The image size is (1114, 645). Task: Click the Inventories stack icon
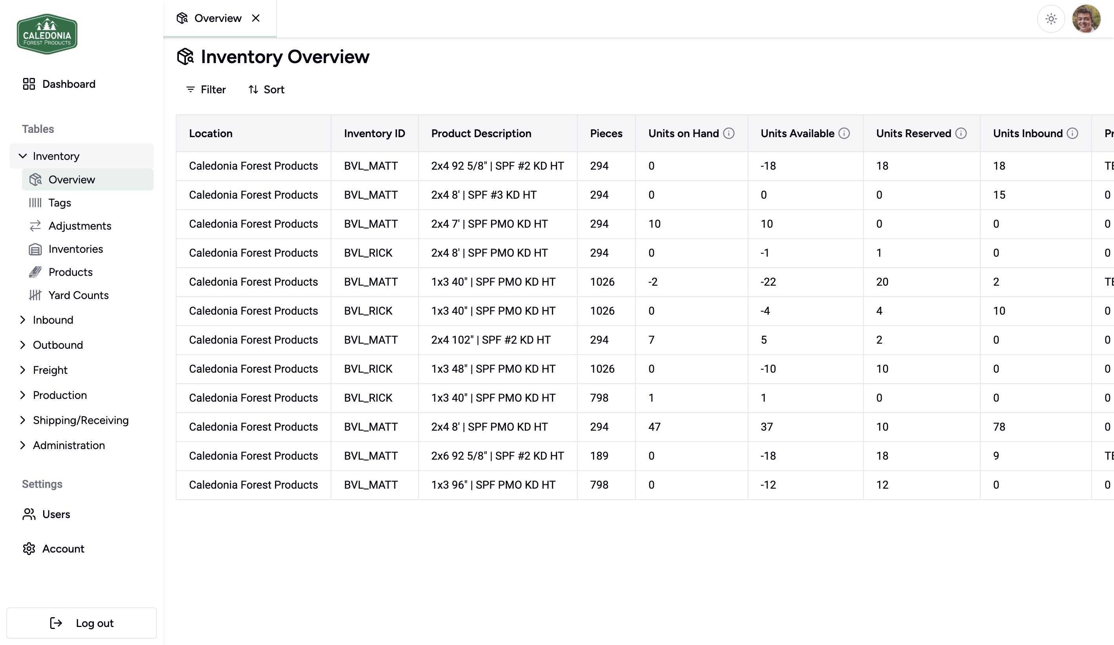(x=35, y=249)
